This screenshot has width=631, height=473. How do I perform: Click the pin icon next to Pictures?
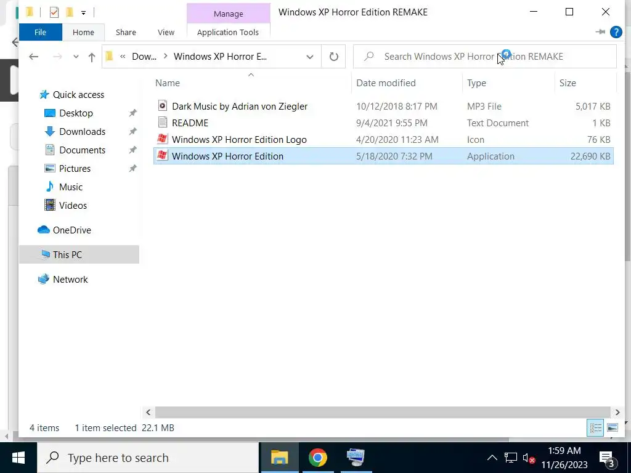[x=133, y=169]
